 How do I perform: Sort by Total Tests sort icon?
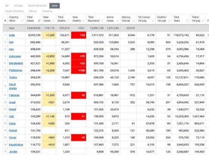[187, 21]
